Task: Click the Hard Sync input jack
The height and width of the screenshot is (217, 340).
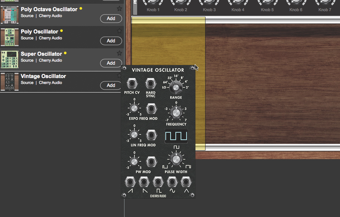Action: coord(151,84)
